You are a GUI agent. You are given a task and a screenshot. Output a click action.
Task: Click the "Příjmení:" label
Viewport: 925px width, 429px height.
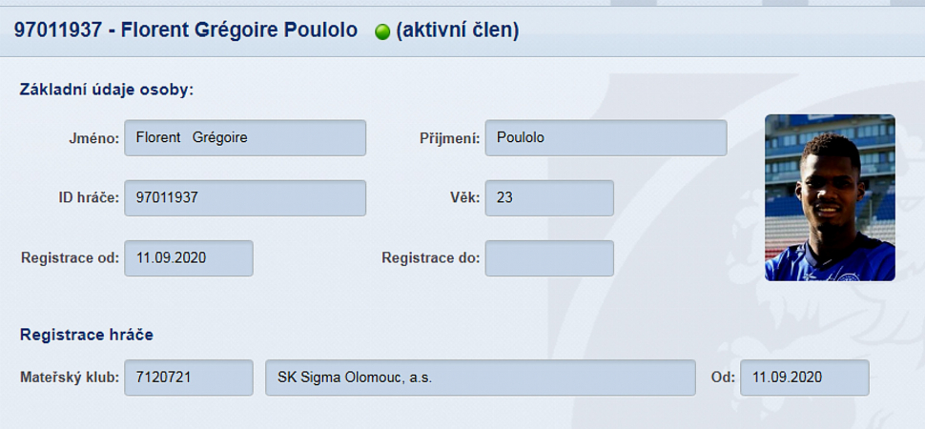click(x=448, y=138)
